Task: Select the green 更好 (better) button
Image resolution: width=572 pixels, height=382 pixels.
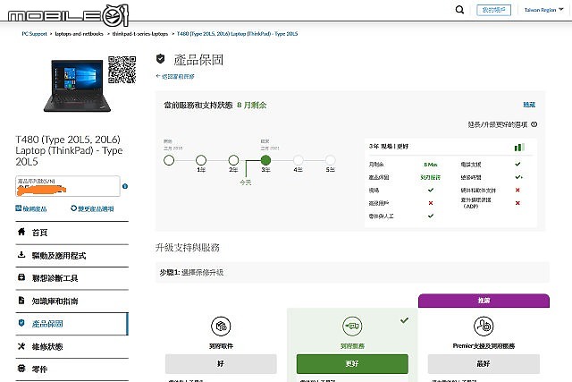Action: coord(352,364)
